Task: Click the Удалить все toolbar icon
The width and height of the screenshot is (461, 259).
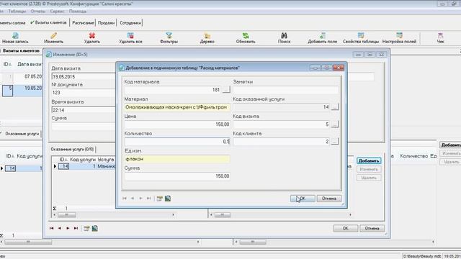Action: pos(130,36)
